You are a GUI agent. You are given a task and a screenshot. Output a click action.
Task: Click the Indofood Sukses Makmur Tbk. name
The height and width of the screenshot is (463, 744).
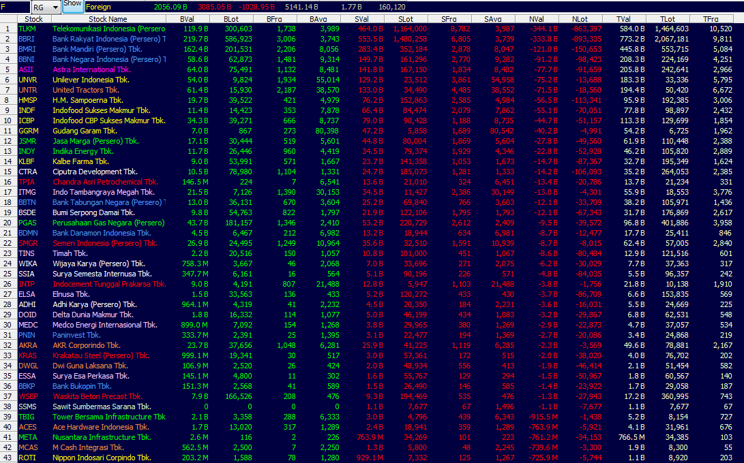pyautogui.click(x=102, y=110)
